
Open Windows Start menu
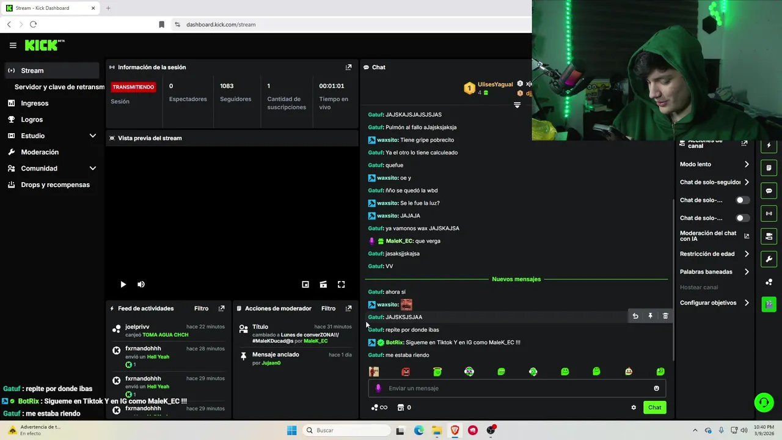click(x=292, y=430)
